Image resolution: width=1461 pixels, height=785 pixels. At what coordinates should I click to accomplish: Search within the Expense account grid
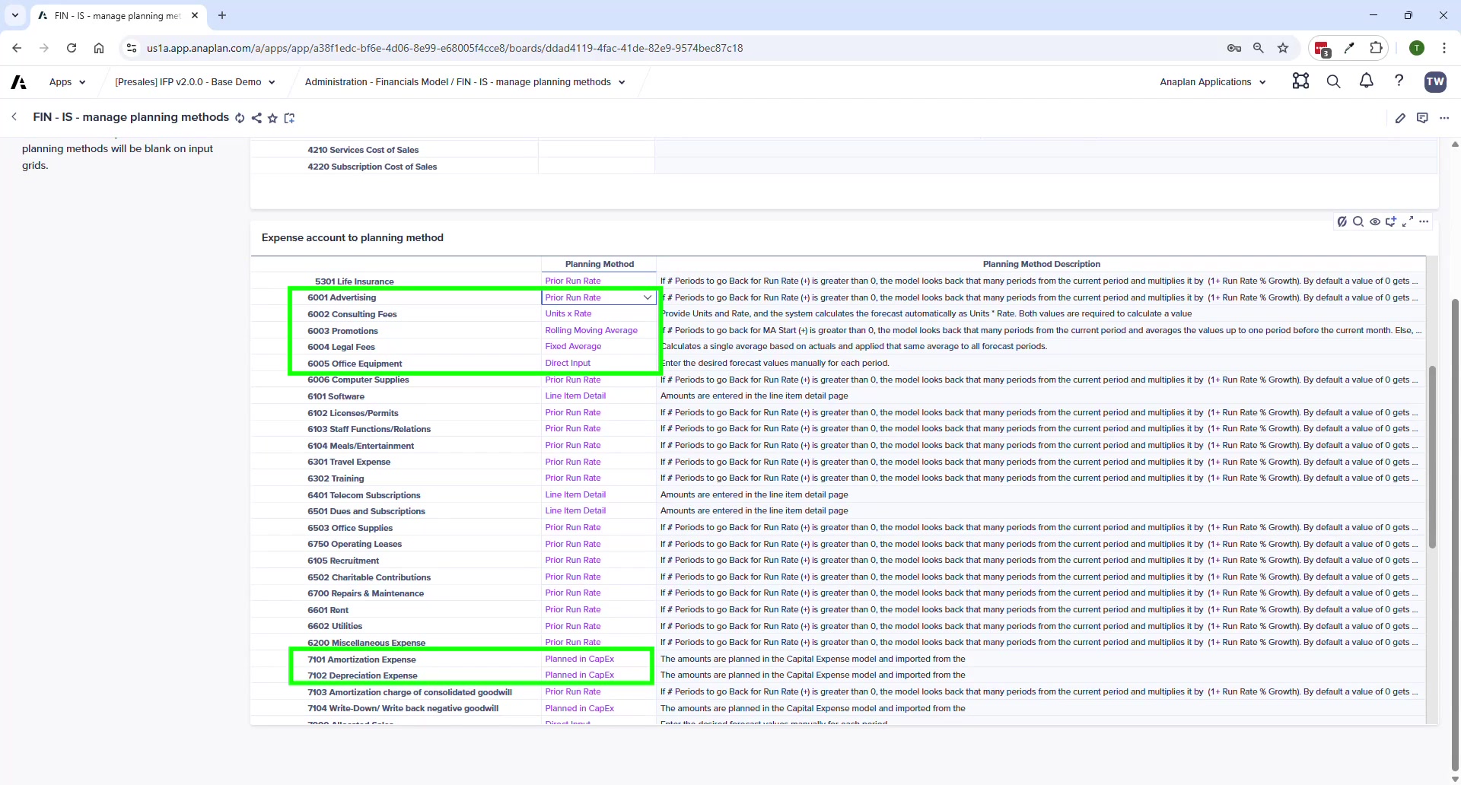1359,222
